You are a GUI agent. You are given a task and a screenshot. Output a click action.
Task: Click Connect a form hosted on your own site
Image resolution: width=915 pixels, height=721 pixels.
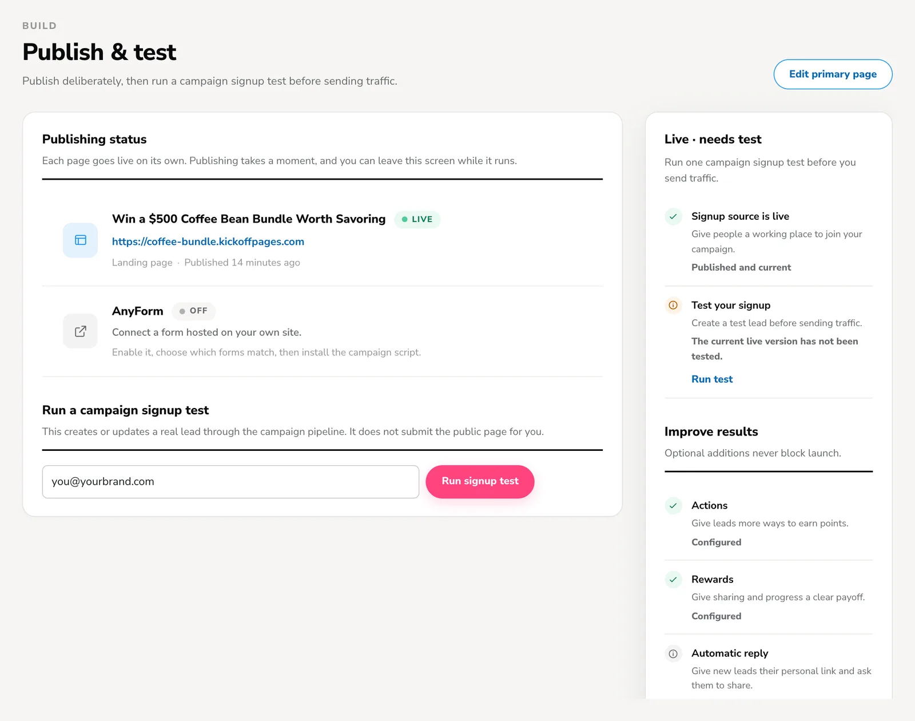206,332
